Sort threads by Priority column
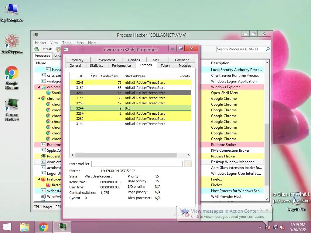Viewport: 311px width, 233px height. 184,76
